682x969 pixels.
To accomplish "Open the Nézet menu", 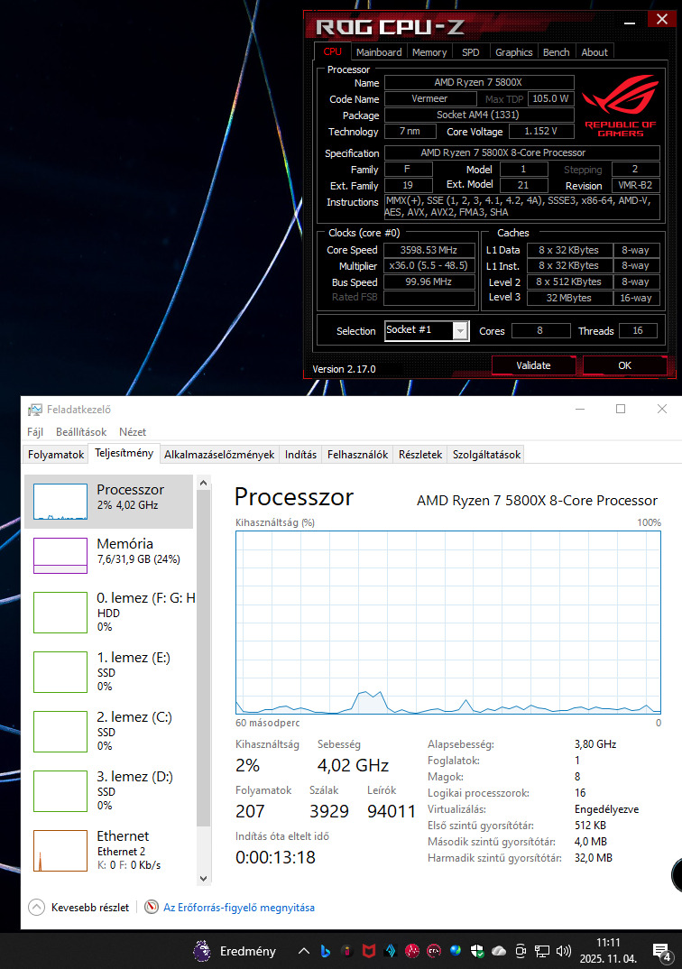I will pos(133,432).
